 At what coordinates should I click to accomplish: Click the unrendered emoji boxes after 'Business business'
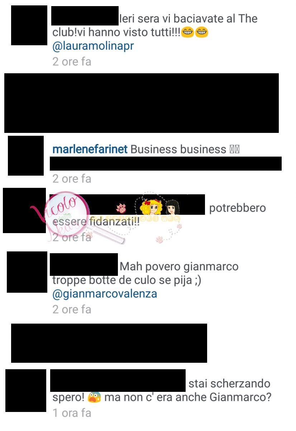tap(234, 149)
